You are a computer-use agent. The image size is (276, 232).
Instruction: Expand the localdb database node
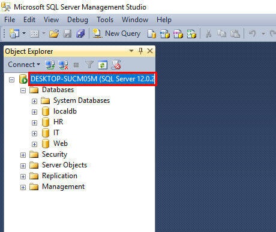[34, 112]
